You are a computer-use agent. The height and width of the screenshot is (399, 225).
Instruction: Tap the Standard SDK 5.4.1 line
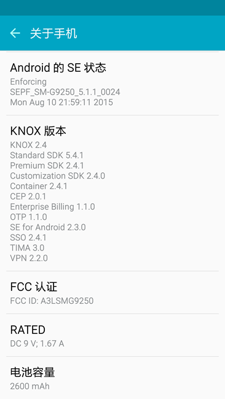click(47, 155)
